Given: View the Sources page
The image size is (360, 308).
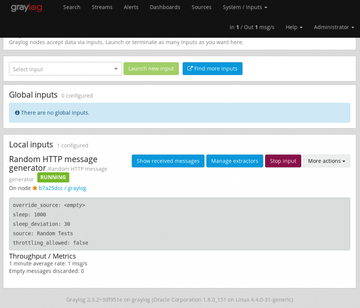Looking at the screenshot, I should pyautogui.click(x=201, y=7).
